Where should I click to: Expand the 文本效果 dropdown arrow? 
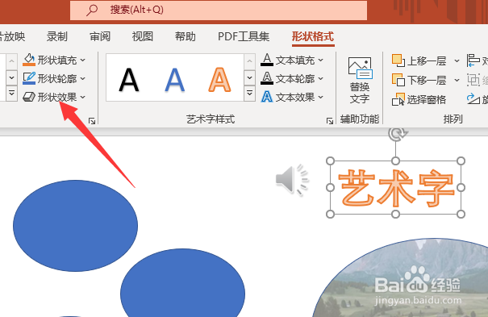pos(321,97)
